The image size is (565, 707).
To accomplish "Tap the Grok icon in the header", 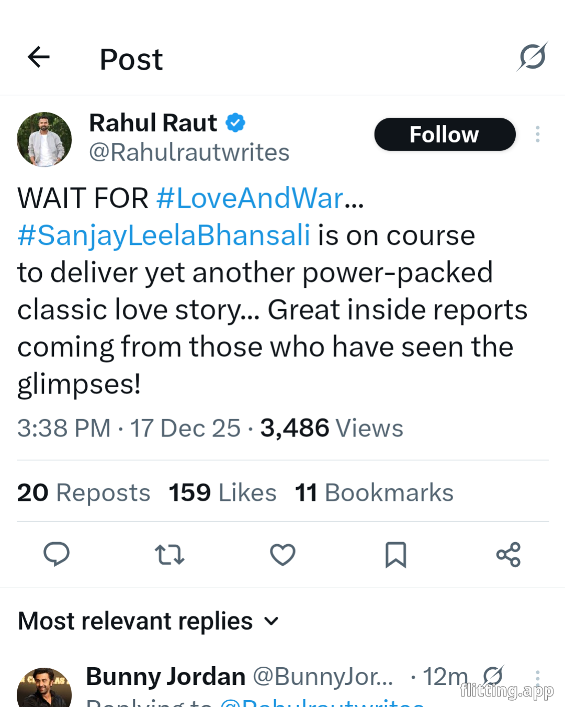I will [533, 57].
